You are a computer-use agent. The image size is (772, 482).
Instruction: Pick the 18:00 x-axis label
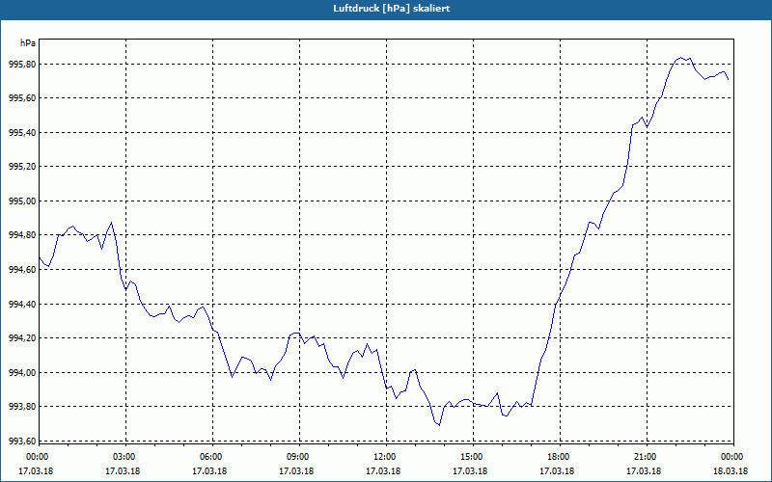[558, 457]
